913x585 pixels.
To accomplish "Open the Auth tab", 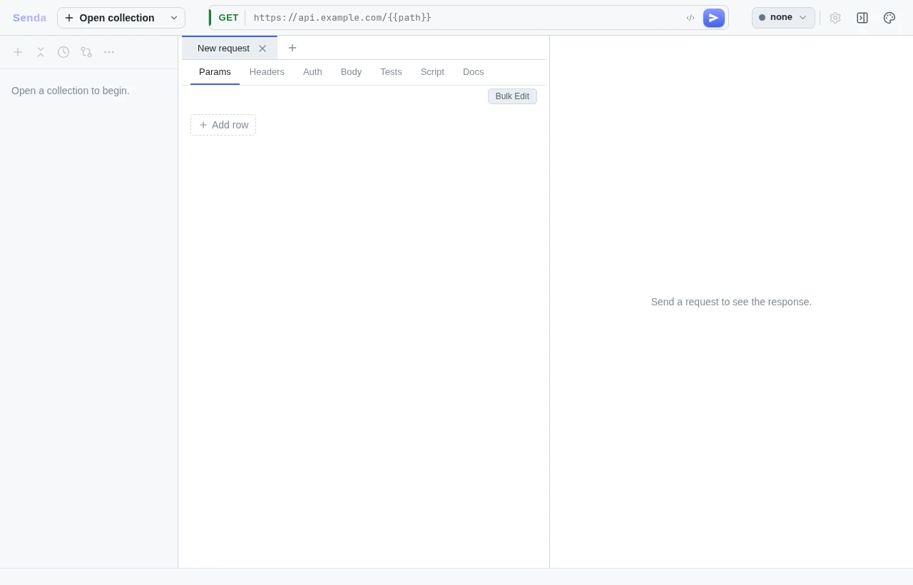I will 312,72.
